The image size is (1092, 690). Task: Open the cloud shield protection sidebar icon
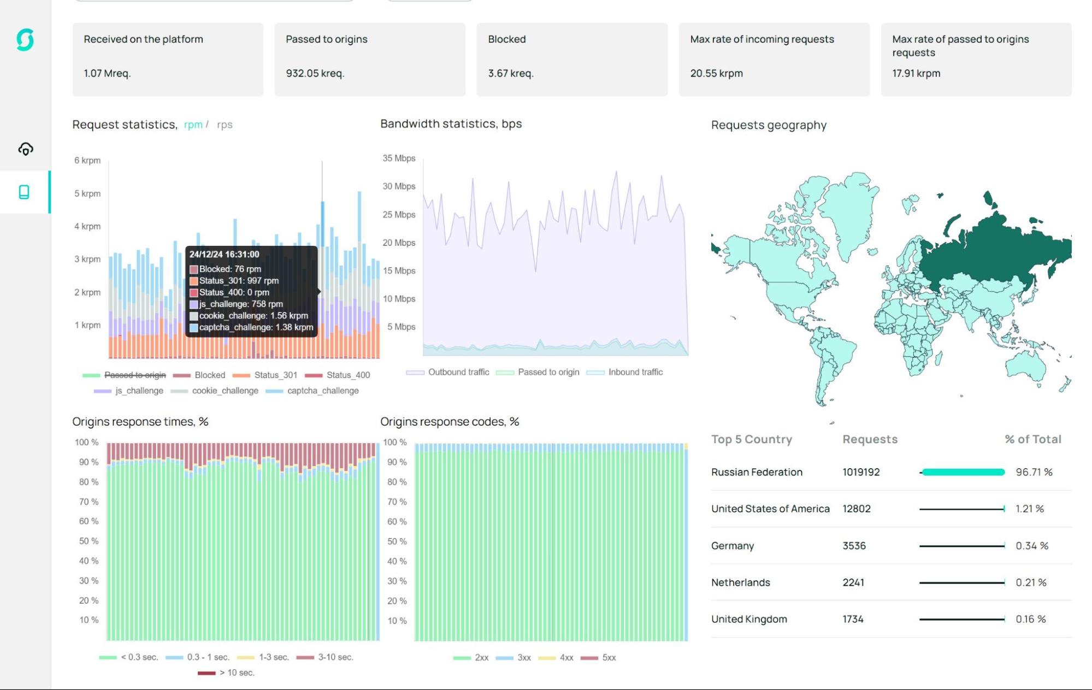coord(25,149)
